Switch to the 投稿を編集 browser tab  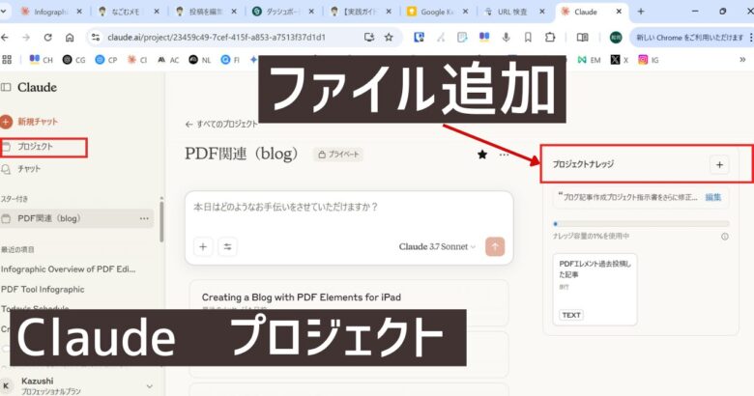click(205, 12)
